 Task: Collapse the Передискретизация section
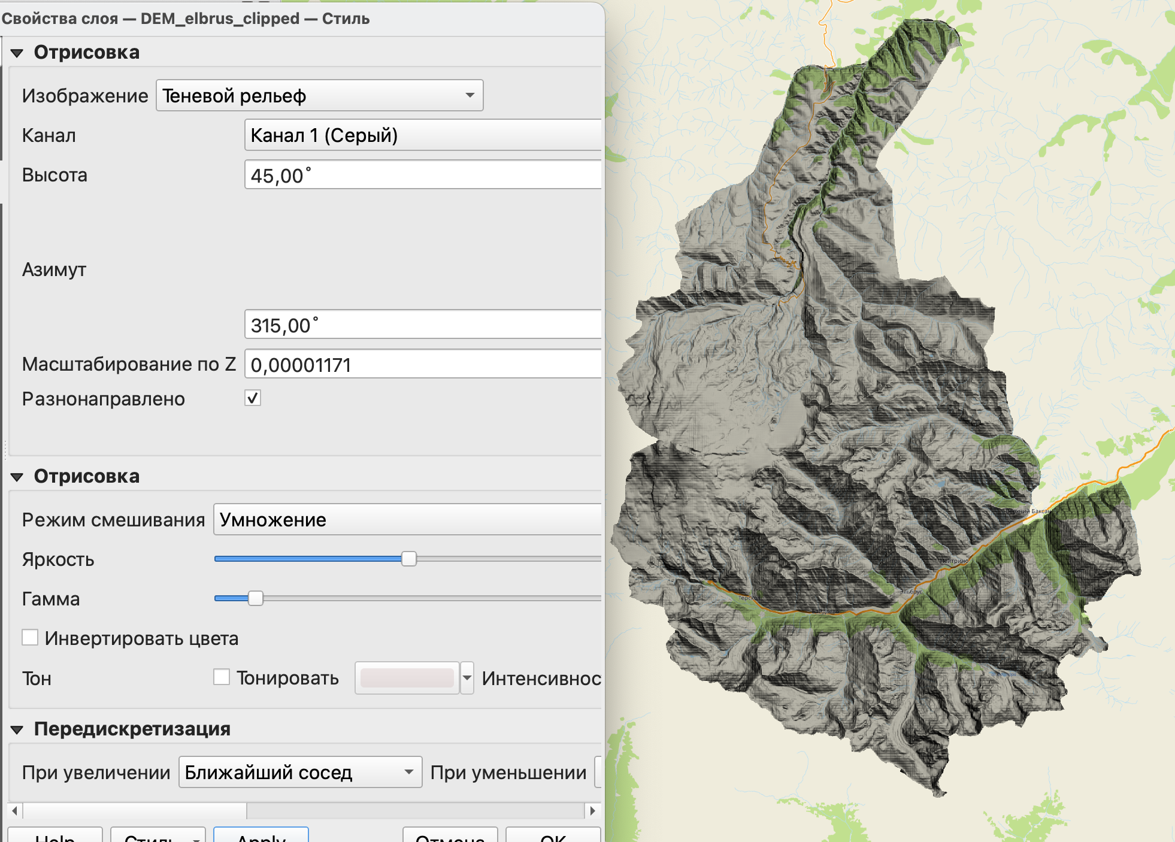coord(17,730)
